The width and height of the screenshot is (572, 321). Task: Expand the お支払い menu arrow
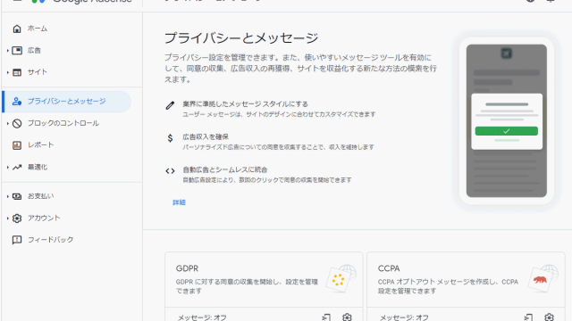8,196
